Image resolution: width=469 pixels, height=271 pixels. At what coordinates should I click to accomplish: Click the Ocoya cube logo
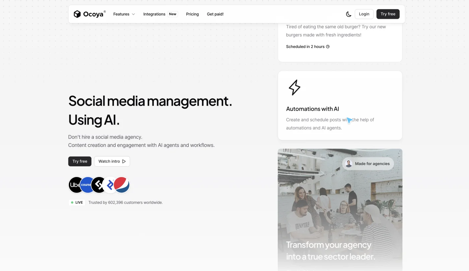77,14
